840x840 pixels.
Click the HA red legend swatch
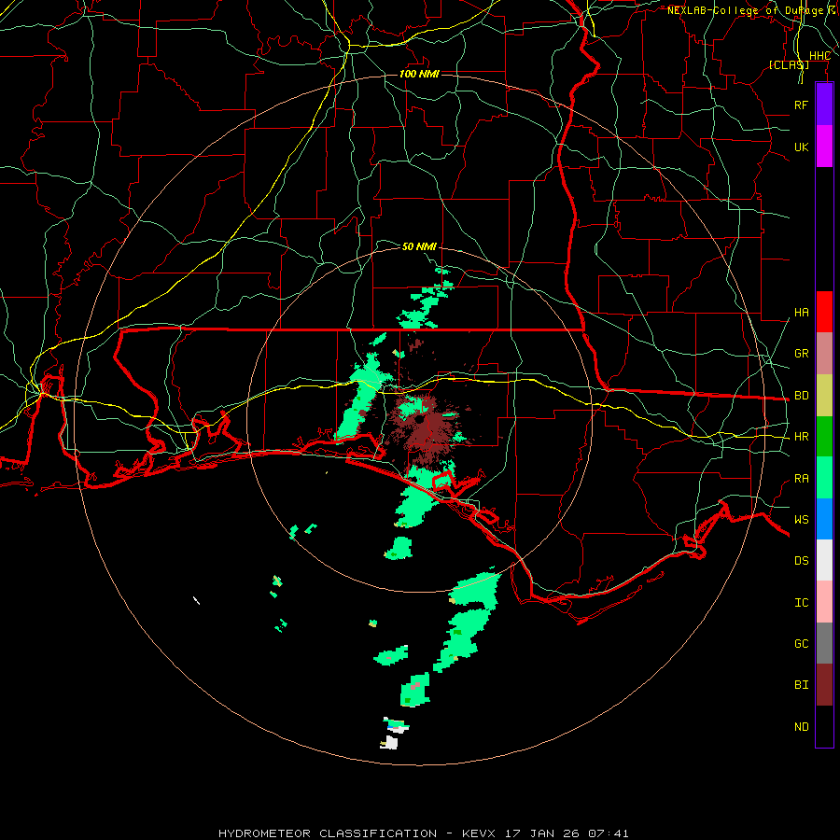click(824, 312)
